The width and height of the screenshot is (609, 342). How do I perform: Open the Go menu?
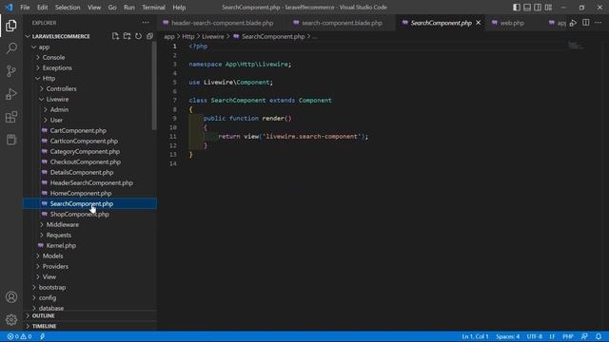pyautogui.click(x=112, y=8)
